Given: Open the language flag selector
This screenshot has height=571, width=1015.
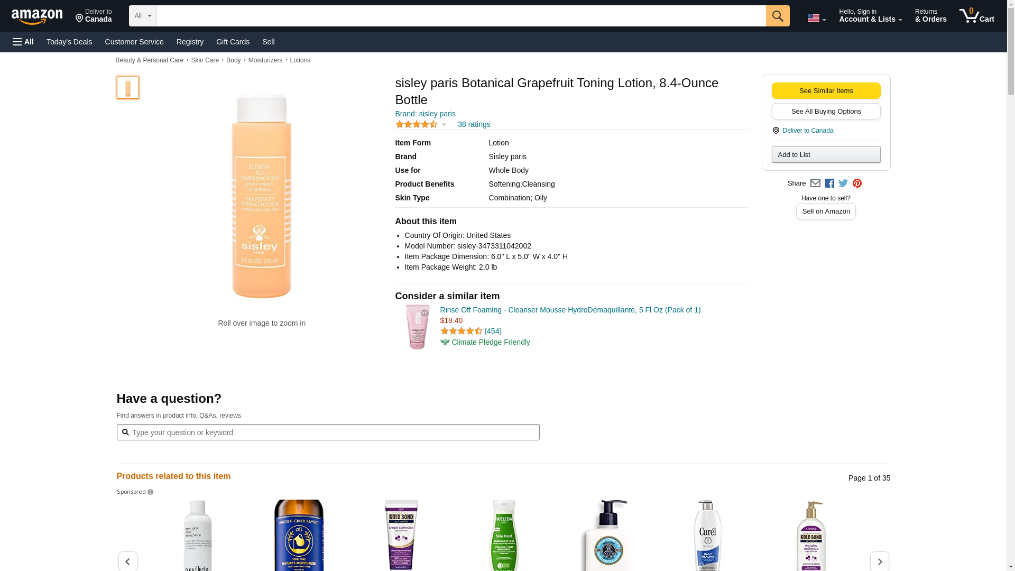Looking at the screenshot, I should 817,18.
